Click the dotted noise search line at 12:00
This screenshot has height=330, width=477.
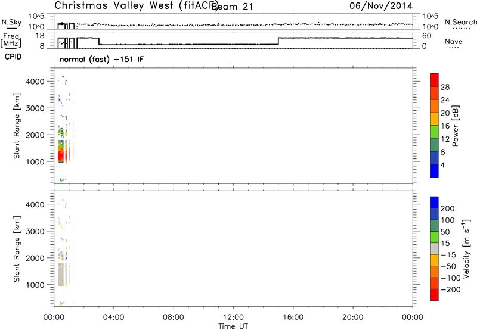233,24
